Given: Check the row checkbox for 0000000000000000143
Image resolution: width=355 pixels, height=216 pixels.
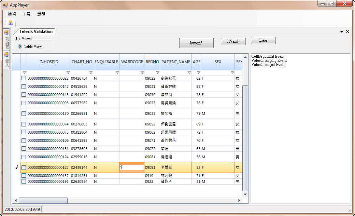Looking at the screenshot, I should (24, 95).
